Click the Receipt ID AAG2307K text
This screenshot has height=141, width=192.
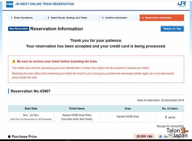pyautogui.click(x=170, y=126)
